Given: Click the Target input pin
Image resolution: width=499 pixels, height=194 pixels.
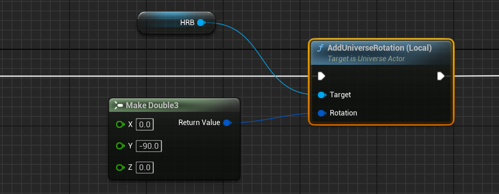Looking at the screenshot, I should point(321,95).
